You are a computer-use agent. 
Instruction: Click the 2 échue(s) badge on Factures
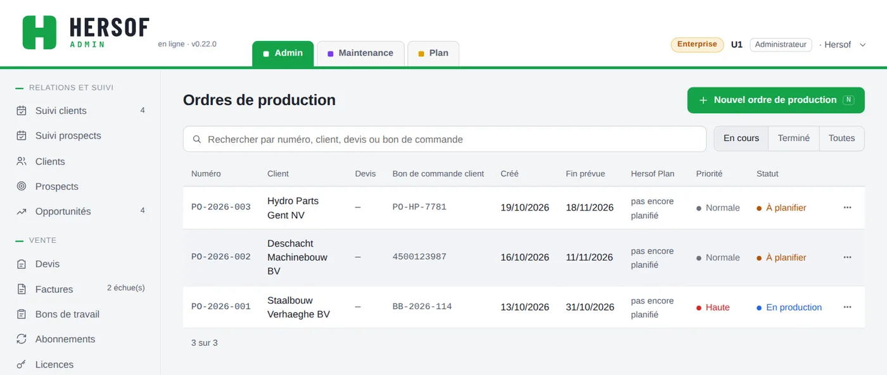click(x=125, y=288)
